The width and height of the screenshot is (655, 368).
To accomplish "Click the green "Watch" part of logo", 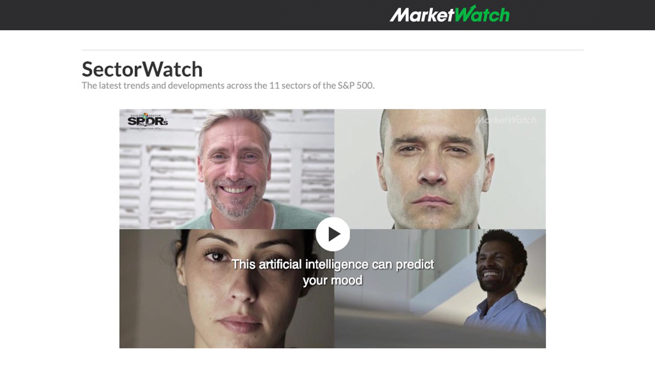I will tap(482, 14).
